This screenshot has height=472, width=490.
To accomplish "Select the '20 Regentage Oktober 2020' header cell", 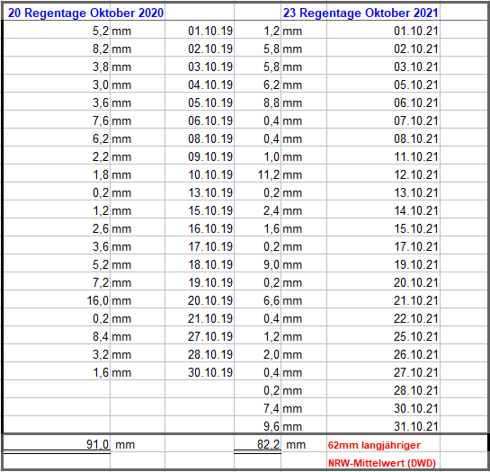I will [85, 13].
